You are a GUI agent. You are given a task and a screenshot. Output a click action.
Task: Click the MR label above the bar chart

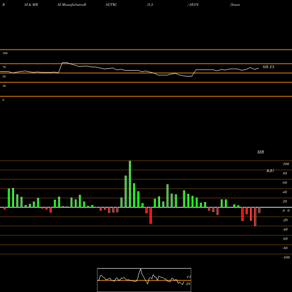point(260,152)
